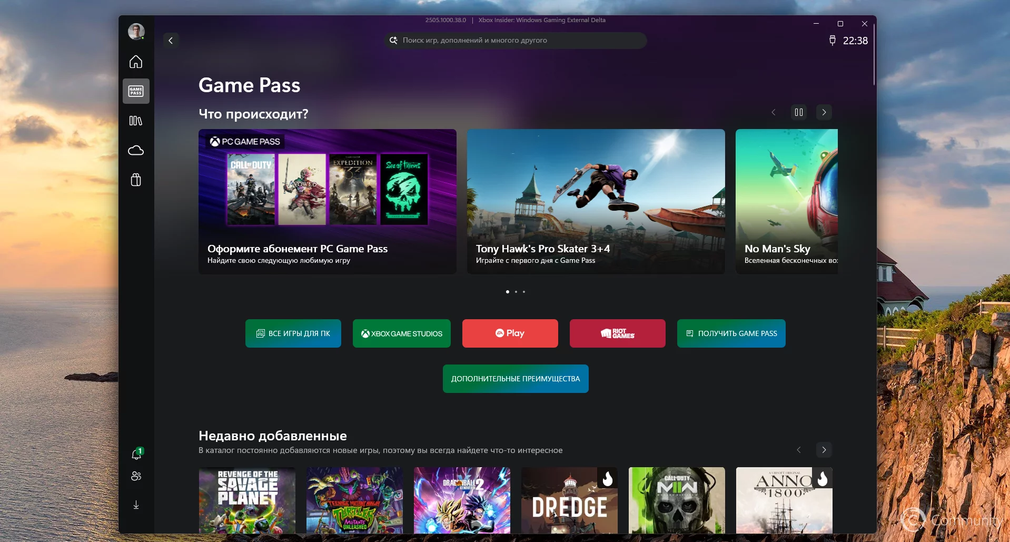This screenshot has height=542, width=1010.
Task: Open No Man's Sky banner
Action: coord(787,202)
